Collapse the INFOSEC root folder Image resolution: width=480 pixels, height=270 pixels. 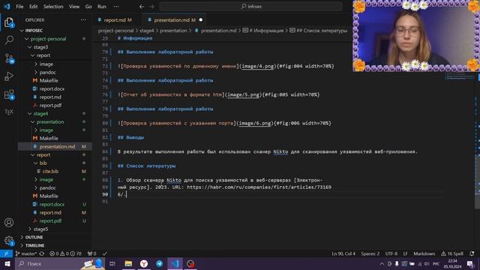pyautogui.click(x=22, y=31)
